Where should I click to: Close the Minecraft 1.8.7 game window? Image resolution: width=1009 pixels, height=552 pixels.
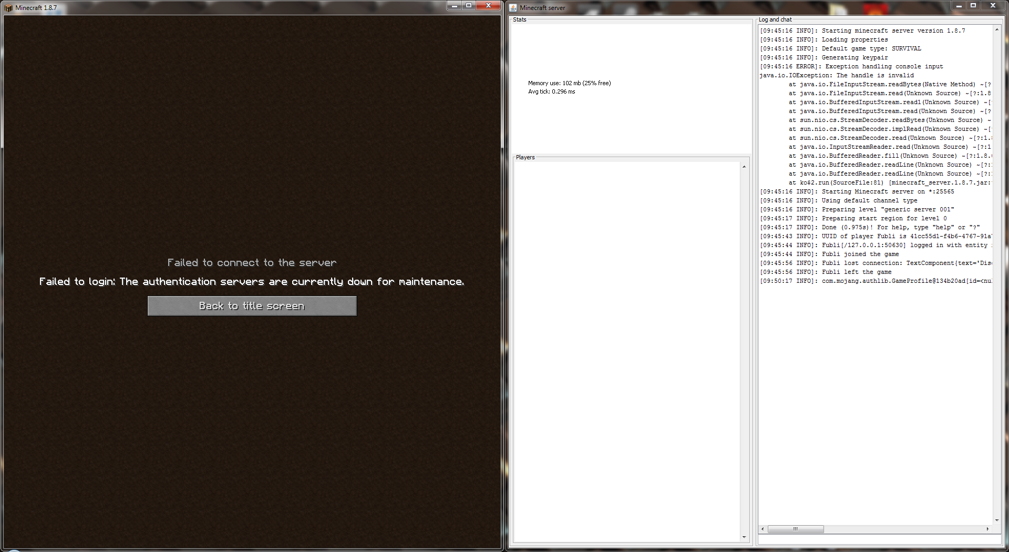tap(488, 5)
